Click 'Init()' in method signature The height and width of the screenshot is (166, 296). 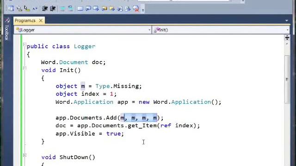tap(70, 70)
